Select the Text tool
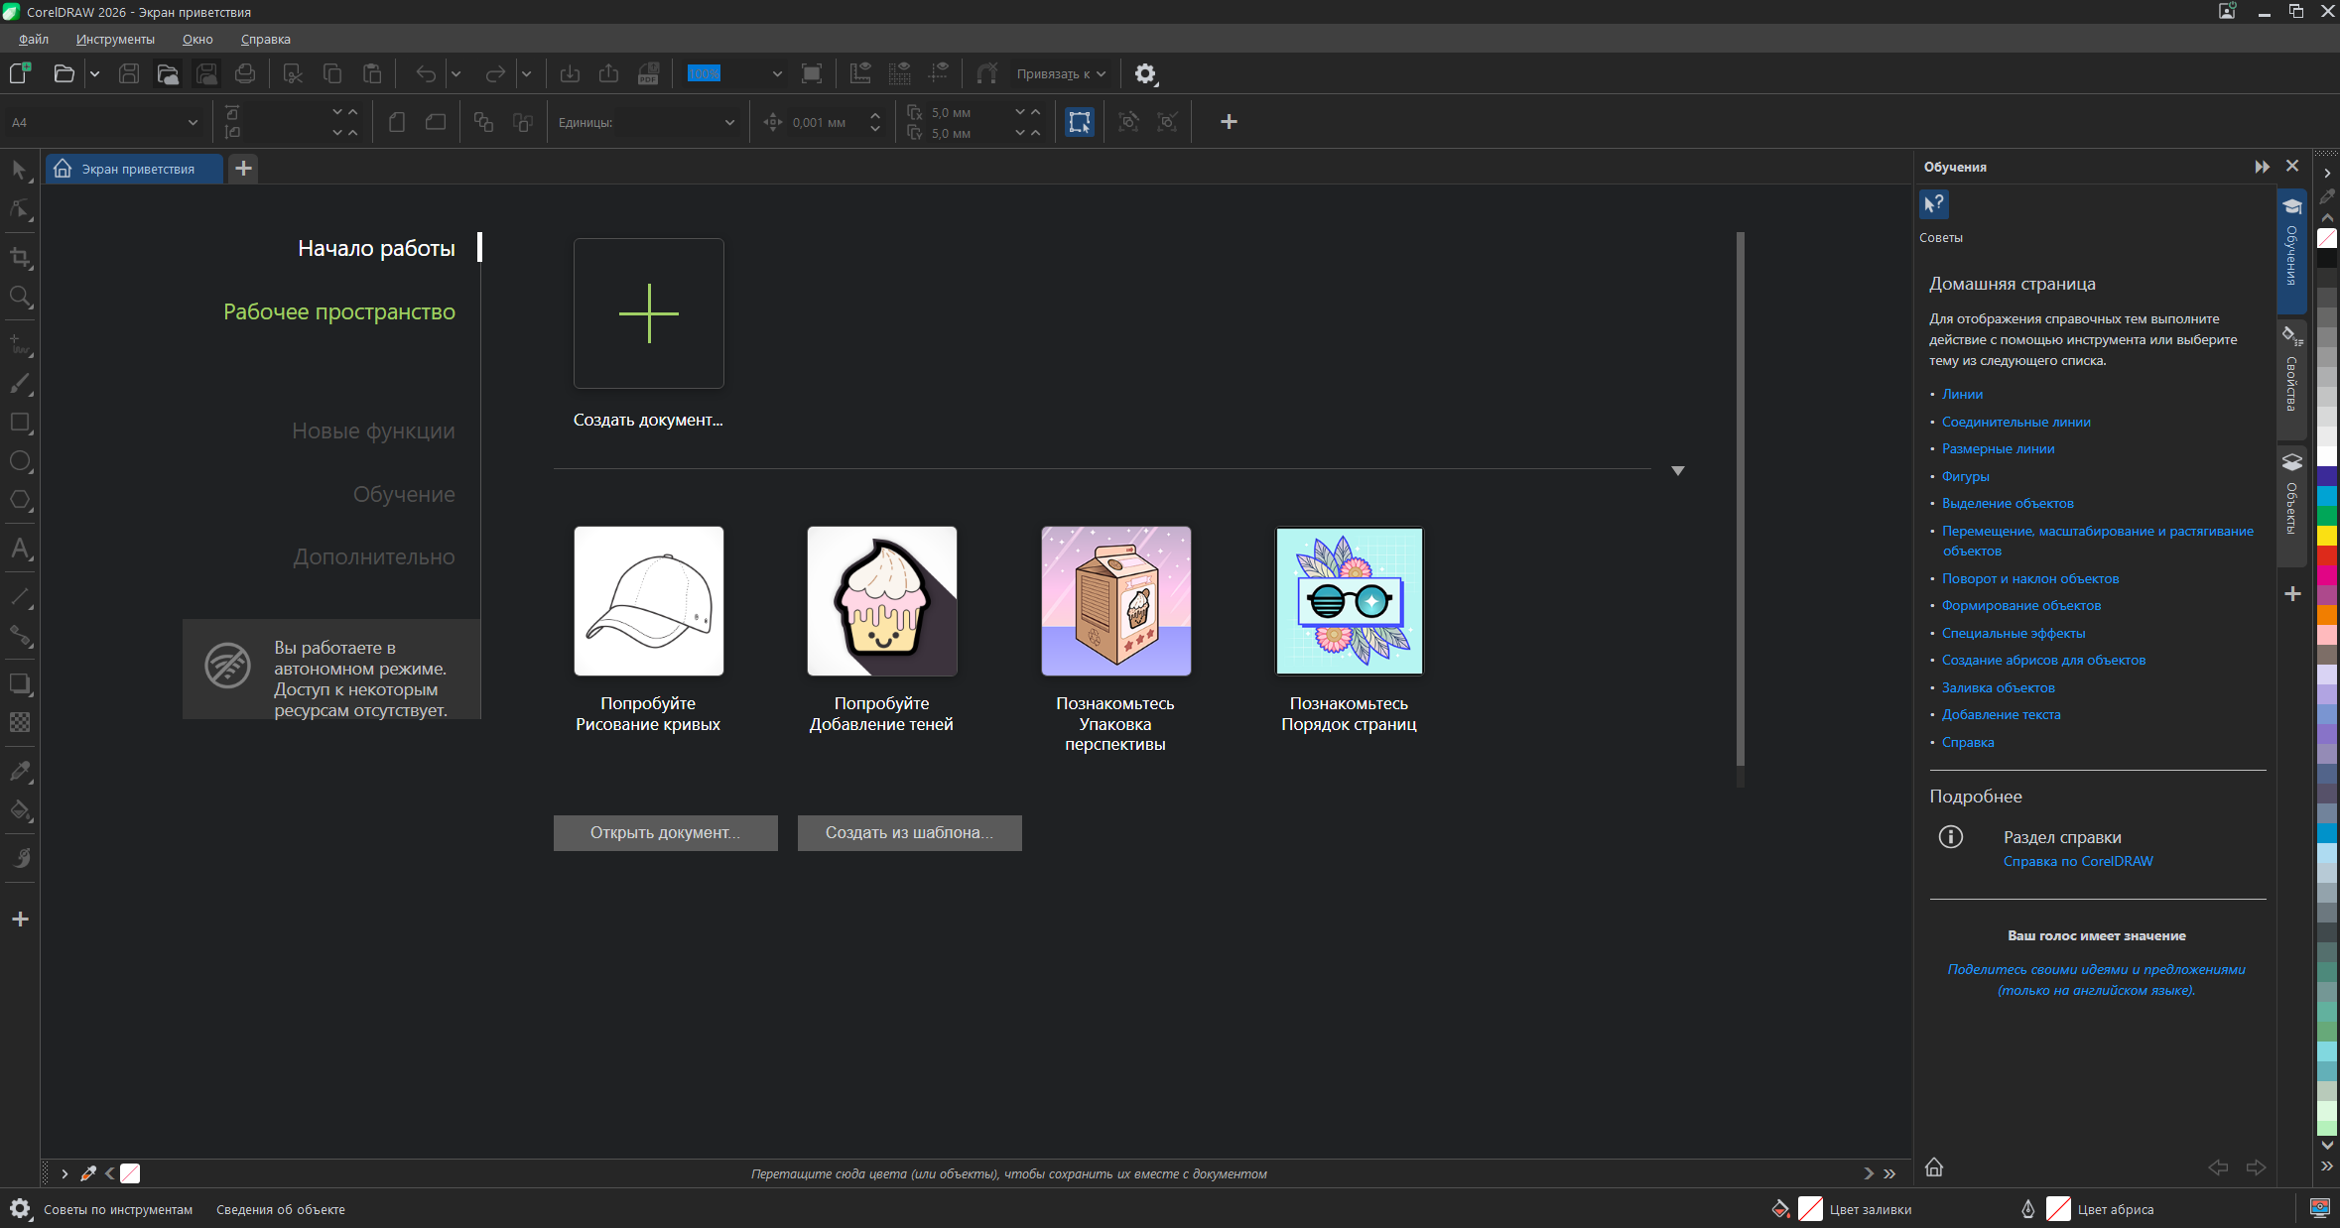 (20, 549)
